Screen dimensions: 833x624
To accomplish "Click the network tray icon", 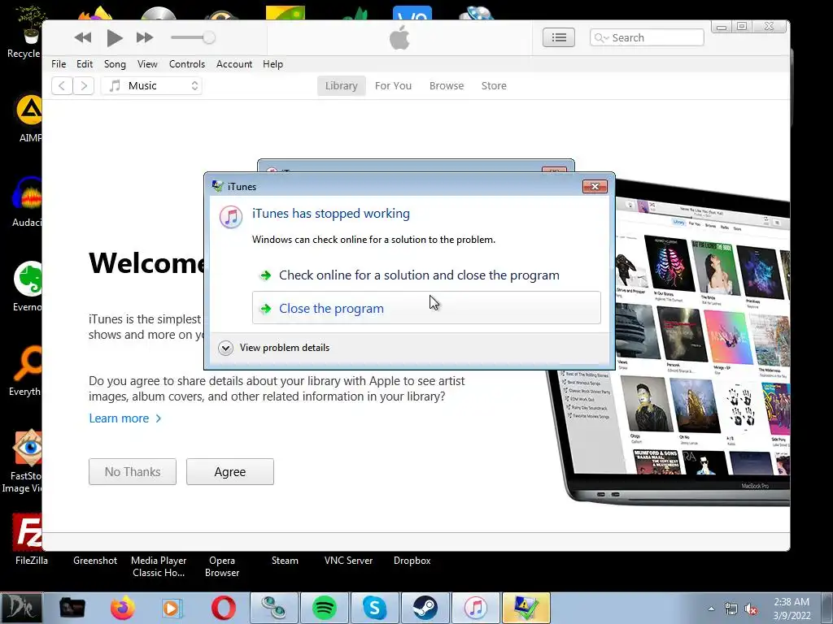I will point(731,609).
